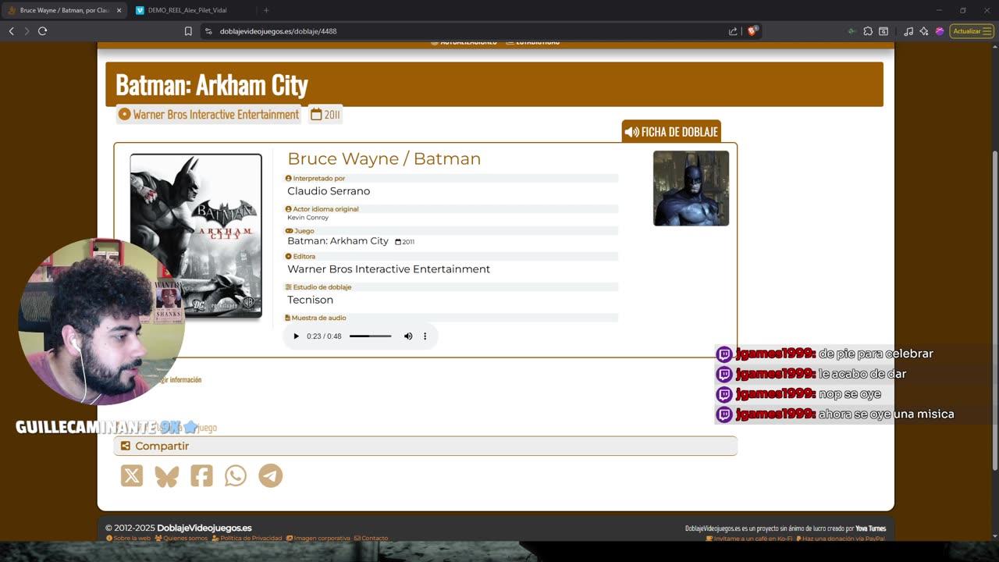Click the Batman: Arkham City heading
The height and width of the screenshot is (562, 999).
pyautogui.click(x=212, y=84)
